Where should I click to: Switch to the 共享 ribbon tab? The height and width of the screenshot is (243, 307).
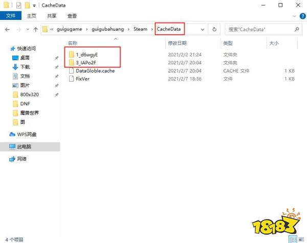click(x=52, y=16)
